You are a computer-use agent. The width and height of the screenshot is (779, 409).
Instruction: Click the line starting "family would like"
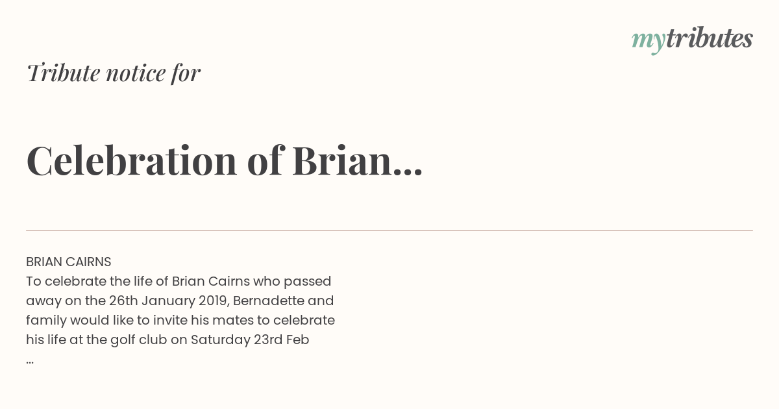[x=180, y=320]
